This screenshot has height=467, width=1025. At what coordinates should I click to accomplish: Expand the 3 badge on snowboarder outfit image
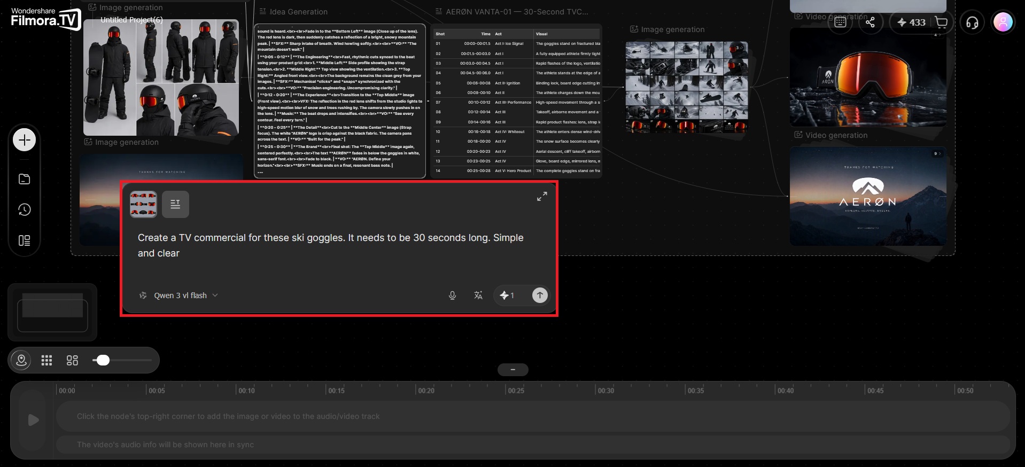pyautogui.click(x=230, y=26)
